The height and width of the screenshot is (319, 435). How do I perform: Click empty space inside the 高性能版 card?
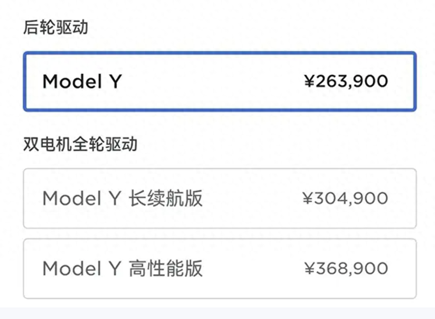253,268
